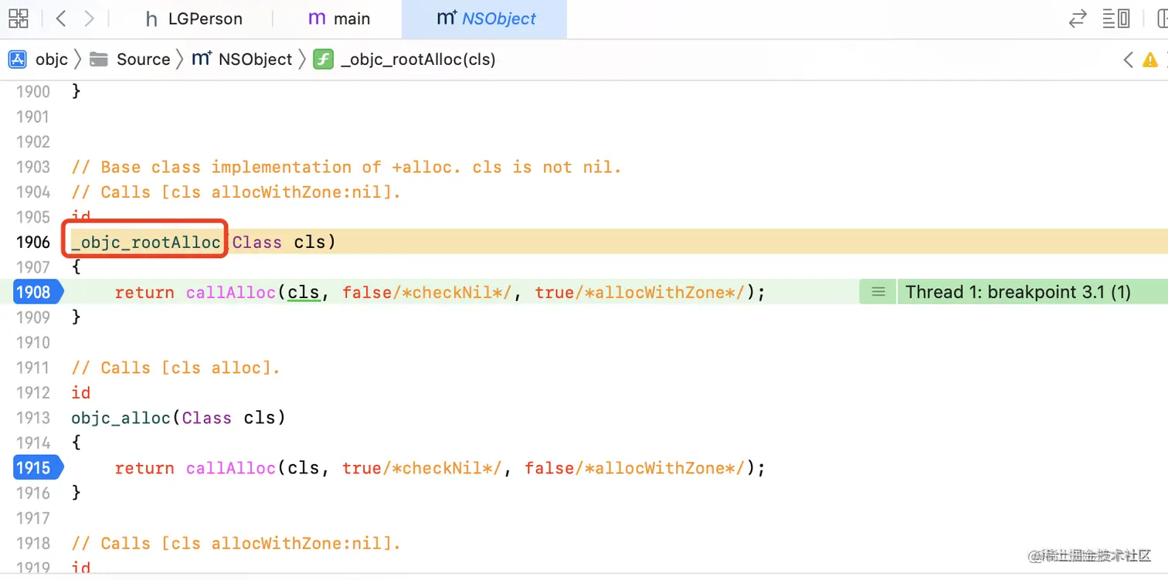Click comment on line 1918 about allocWithZone:nil
The image size is (1168, 580).
236,544
